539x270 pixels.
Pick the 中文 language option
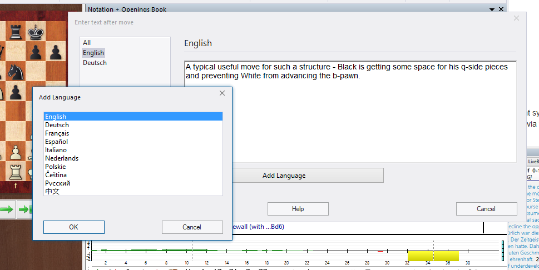52,192
